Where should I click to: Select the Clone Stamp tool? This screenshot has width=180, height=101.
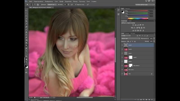26,32
